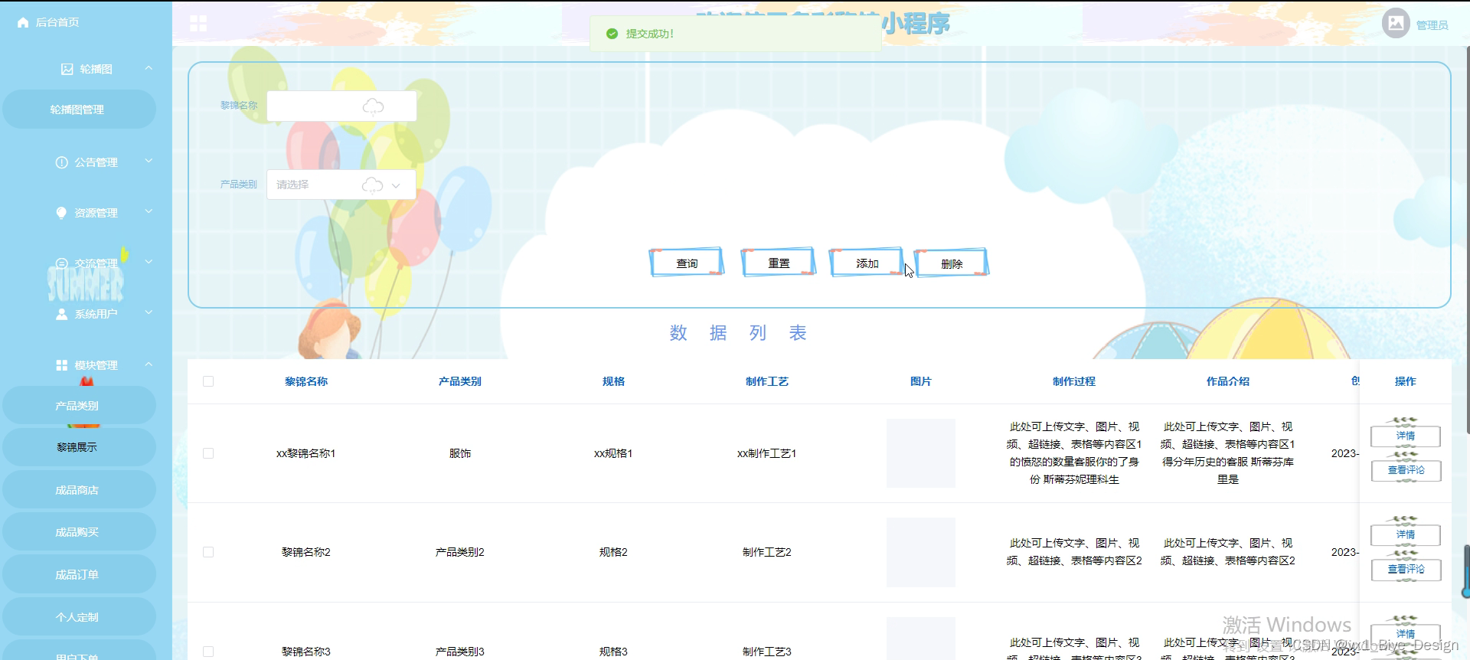Image resolution: width=1470 pixels, height=660 pixels.
Task: Click the 模块管理 grid icon
Action: pyautogui.click(x=61, y=365)
